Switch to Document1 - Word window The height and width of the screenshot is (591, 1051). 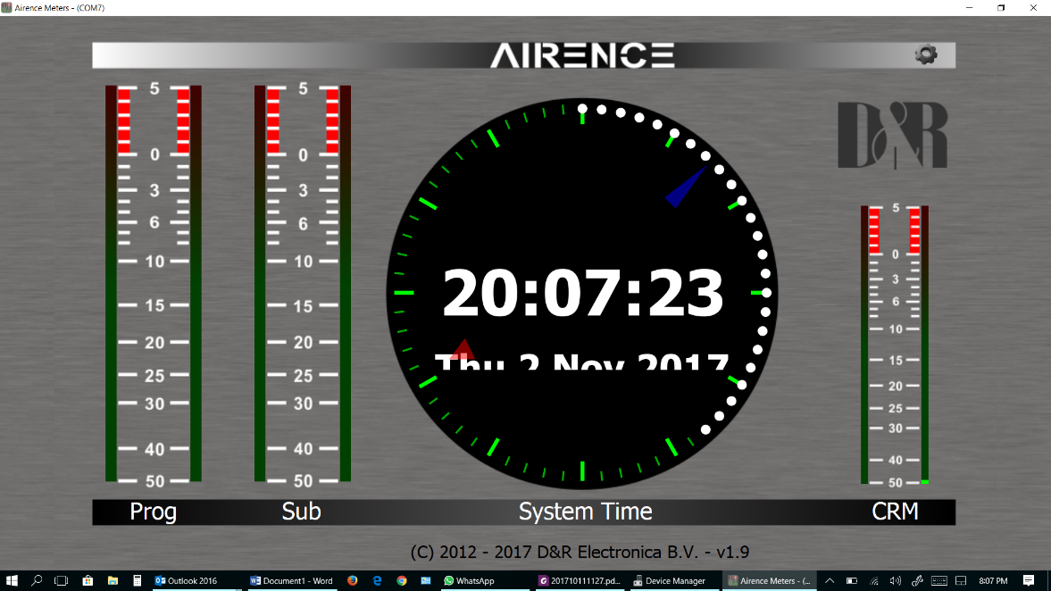291,580
